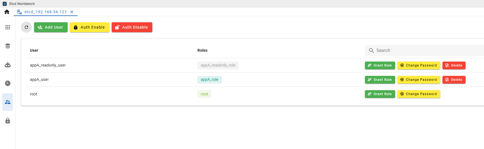Open the database stack sidebar icon

point(8,46)
